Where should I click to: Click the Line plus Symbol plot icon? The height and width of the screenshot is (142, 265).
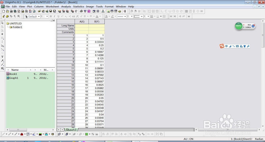pos(16,134)
